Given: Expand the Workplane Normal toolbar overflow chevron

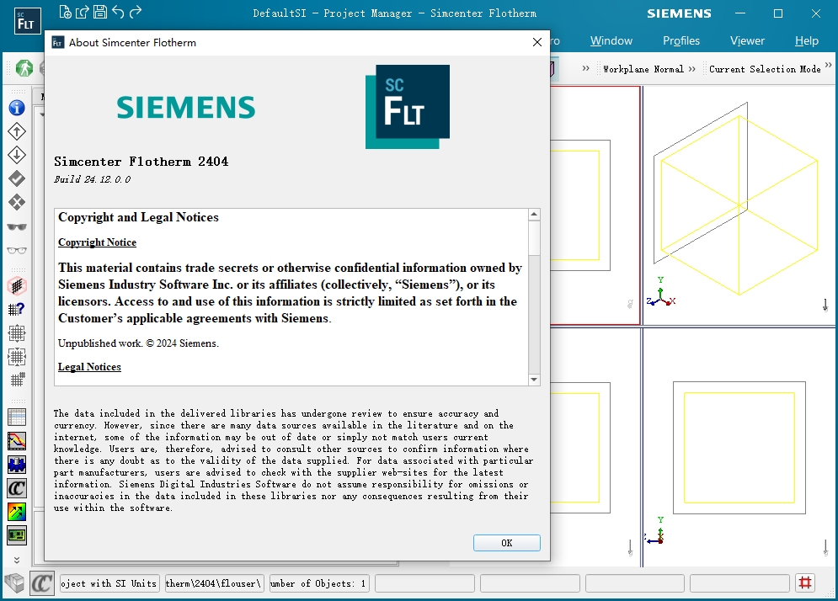Looking at the screenshot, I should (x=691, y=69).
